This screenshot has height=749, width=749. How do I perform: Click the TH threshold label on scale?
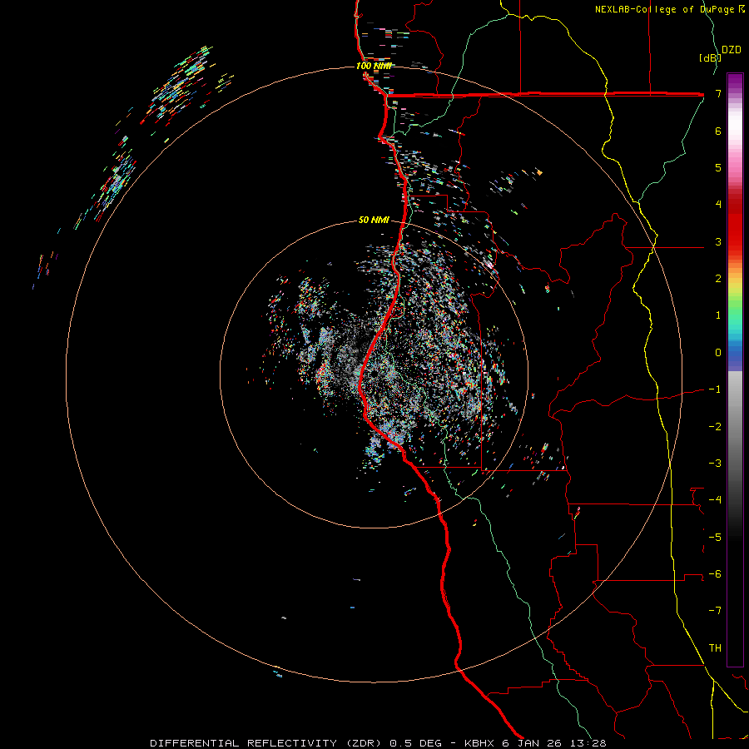click(x=715, y=647)
